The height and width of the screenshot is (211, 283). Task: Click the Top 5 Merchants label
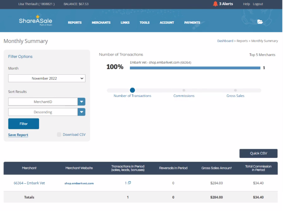click(x=262, y=55)
